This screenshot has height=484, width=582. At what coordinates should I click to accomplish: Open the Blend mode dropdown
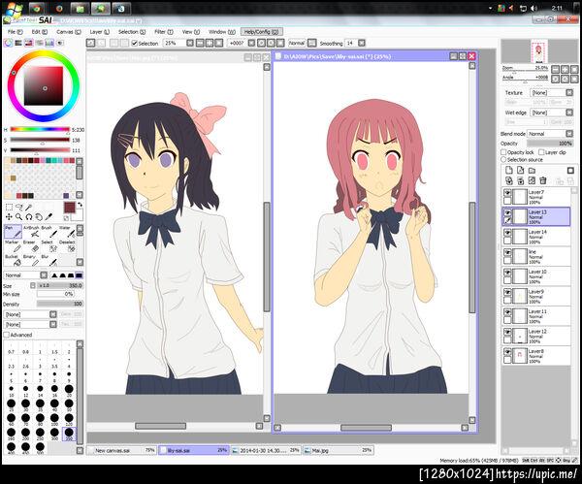point(550,134)
